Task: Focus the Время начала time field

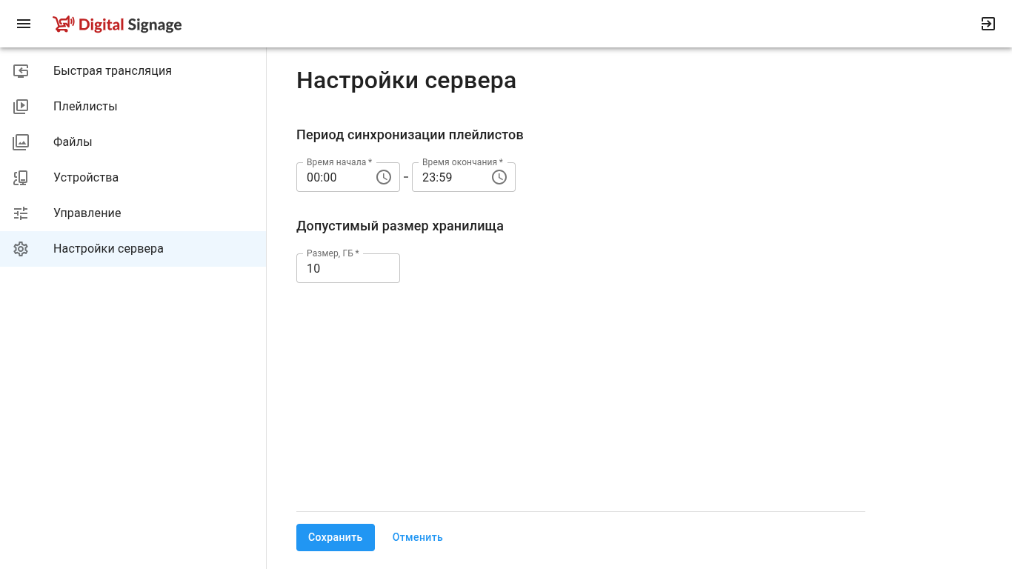Action: 335,178
